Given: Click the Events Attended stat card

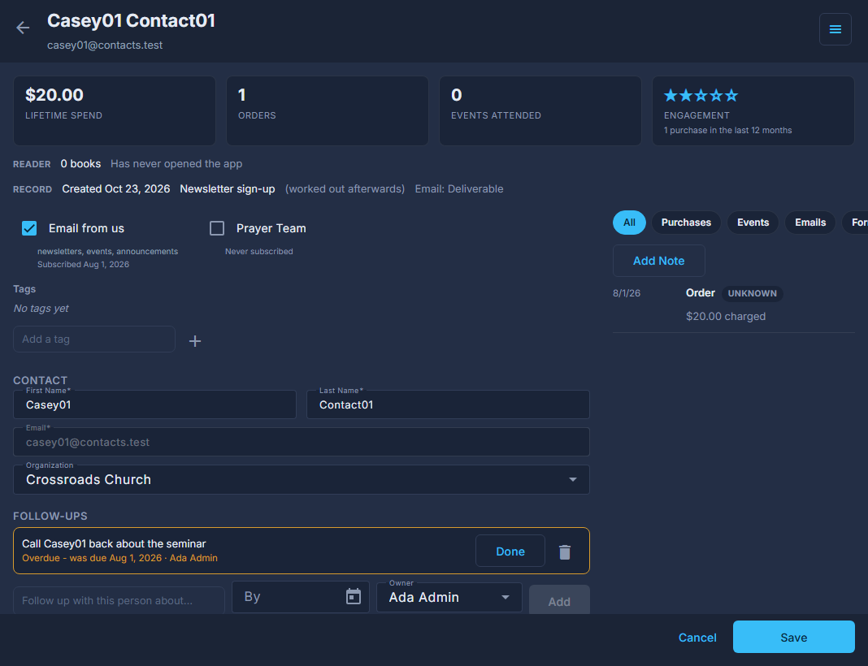Looking at the screenshot, I should coord(540,110).
